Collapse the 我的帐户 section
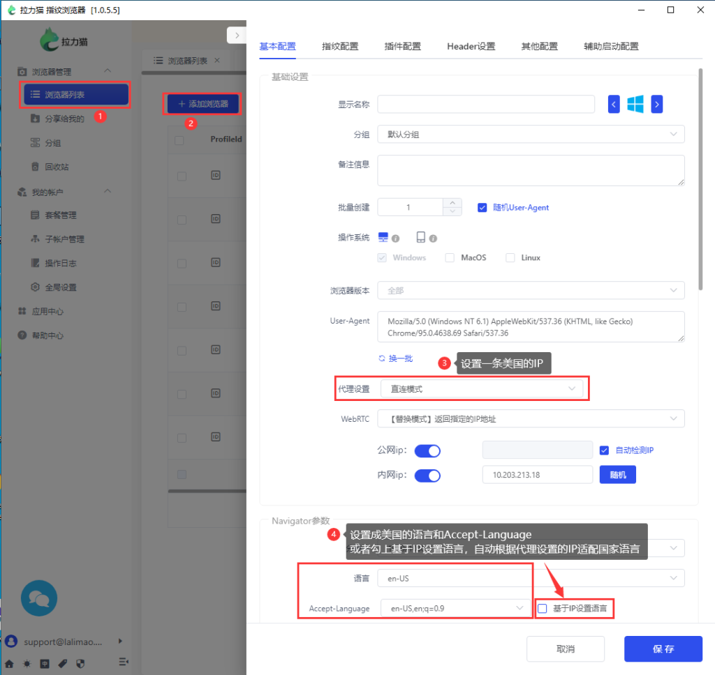715x675 pixels. 108,191
